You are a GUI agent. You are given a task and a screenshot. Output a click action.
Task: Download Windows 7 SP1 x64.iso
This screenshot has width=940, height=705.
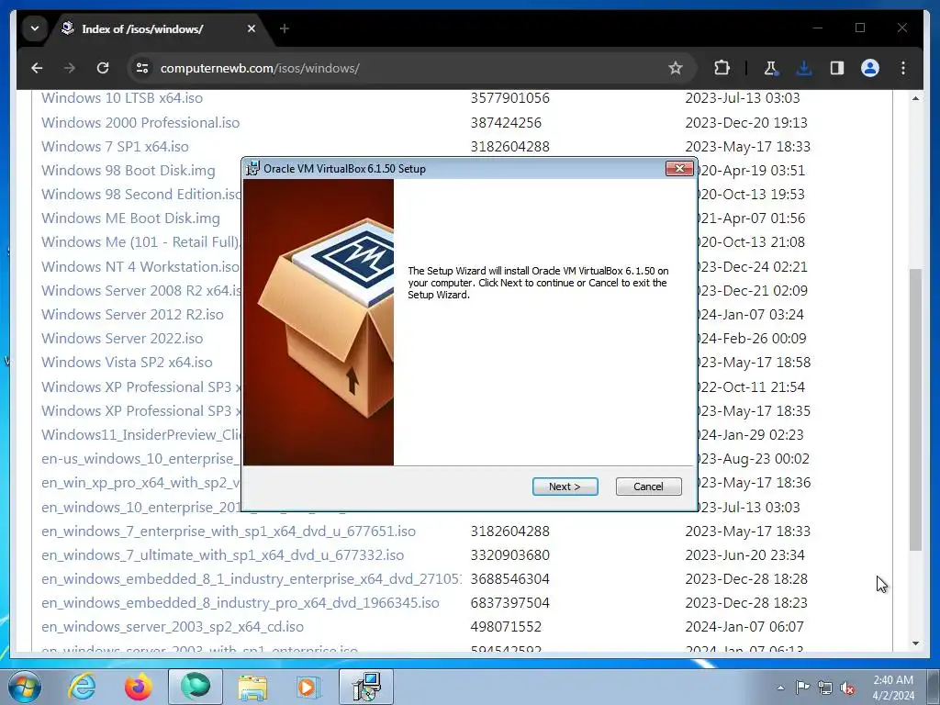[115, 146]
